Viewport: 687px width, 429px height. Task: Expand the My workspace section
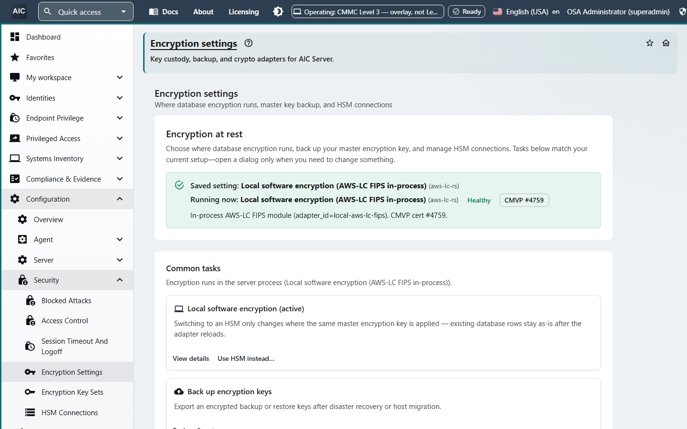point(120,78)
